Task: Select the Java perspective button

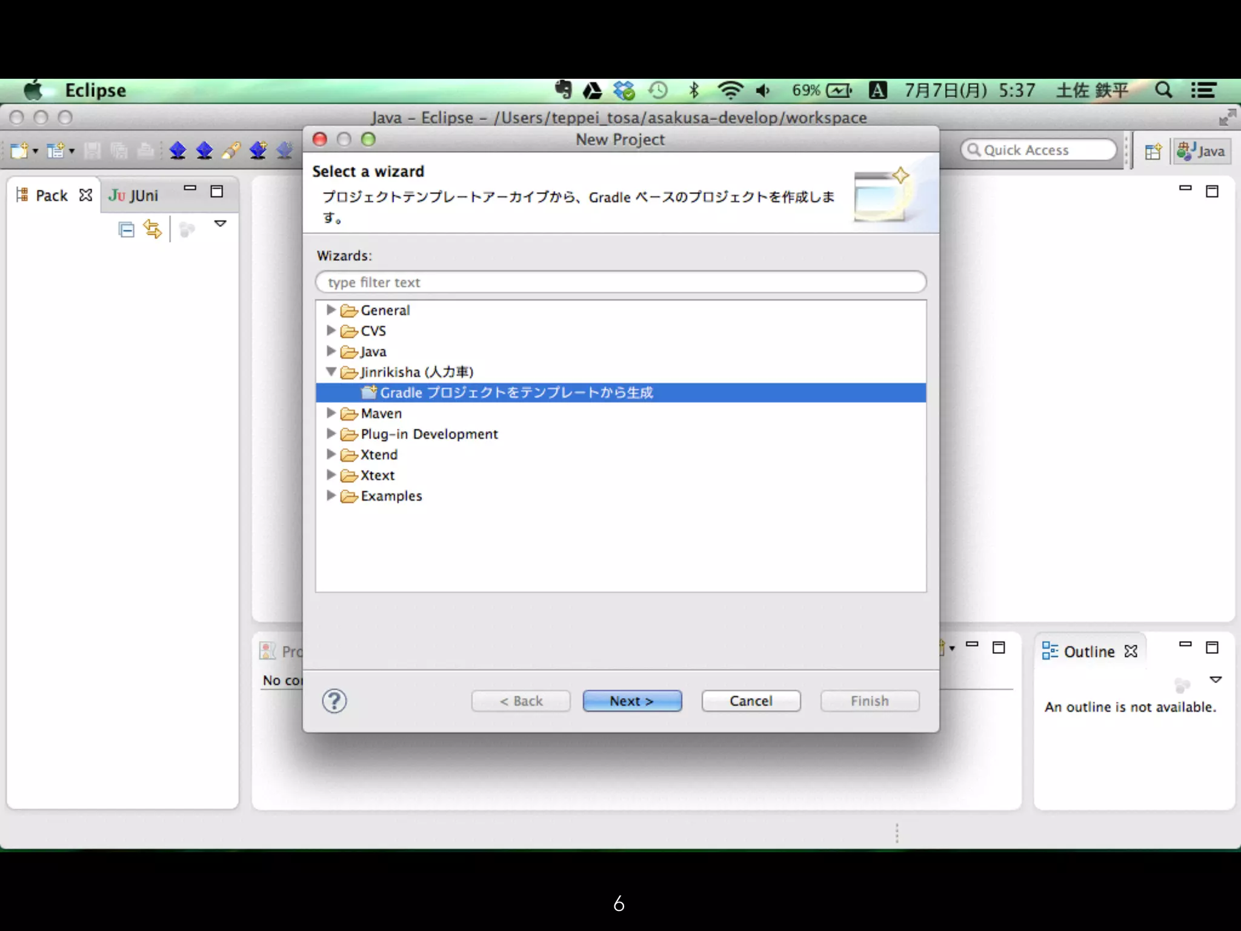Action: point(1201,151)
